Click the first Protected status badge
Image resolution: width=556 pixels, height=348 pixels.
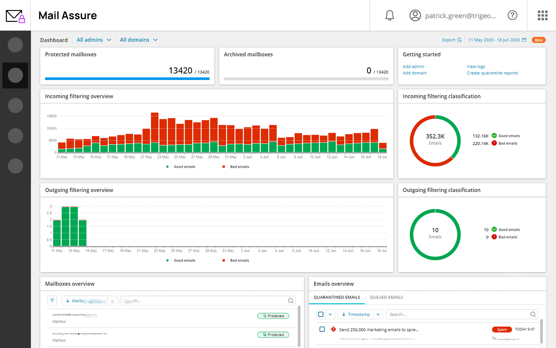tap(273, 316)
